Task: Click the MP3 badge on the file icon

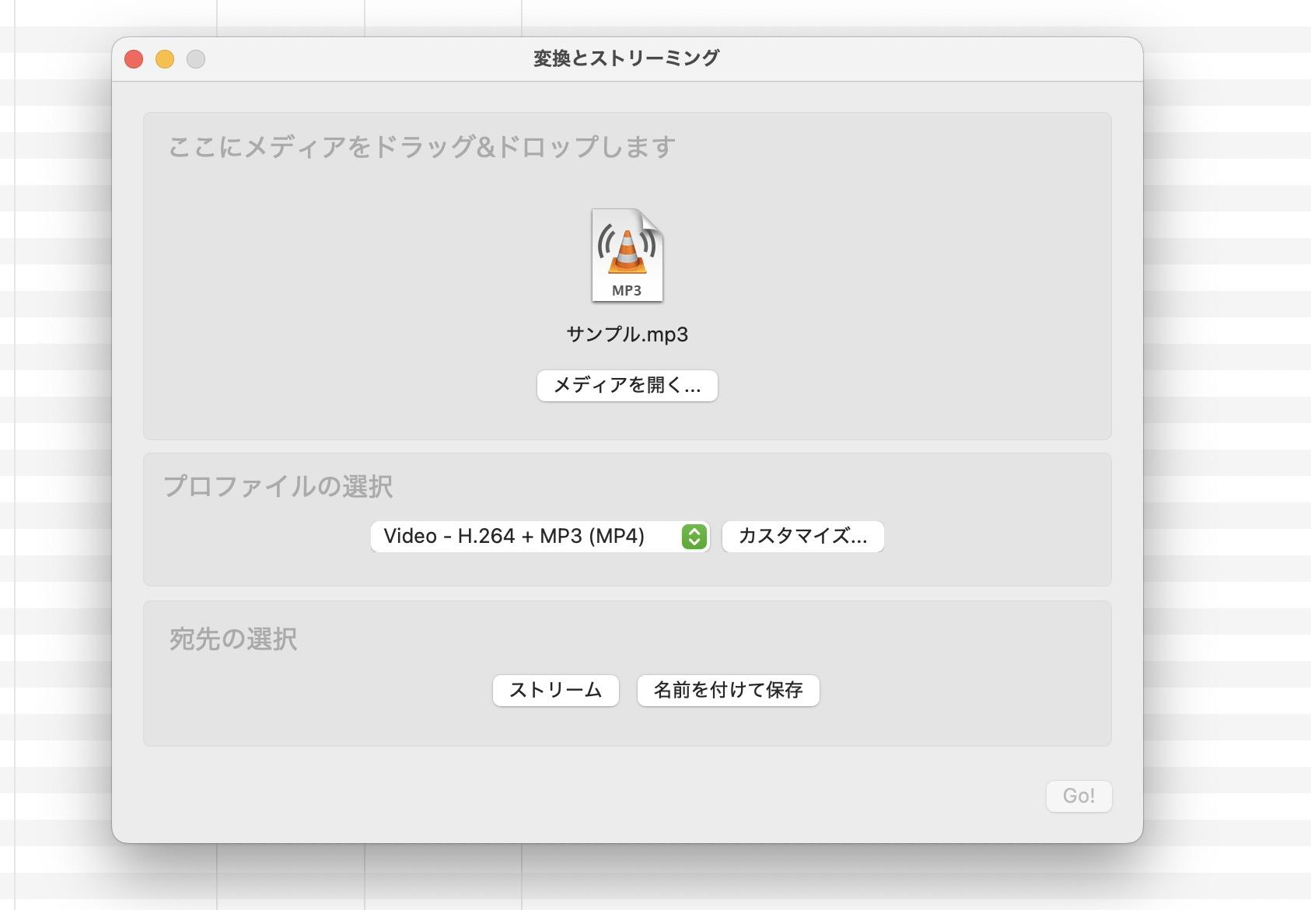Action: [x=627, y=290]
